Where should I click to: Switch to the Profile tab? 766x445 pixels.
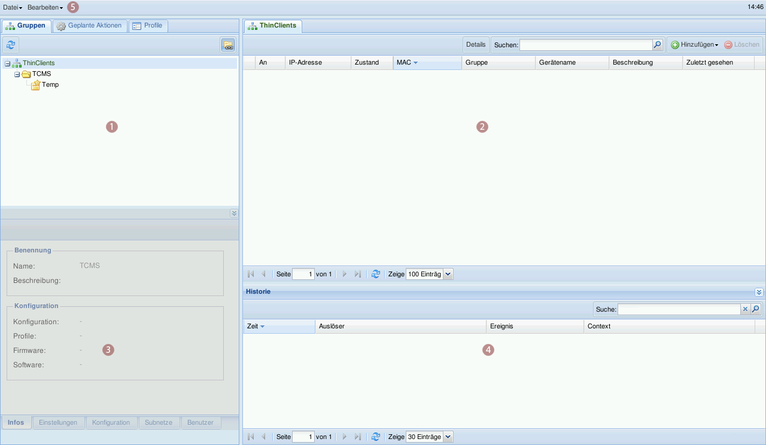tap(148, 26)
